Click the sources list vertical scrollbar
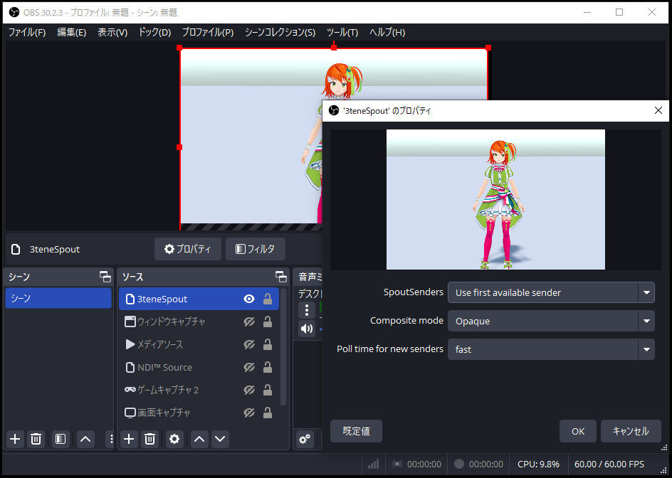Image resolution: width=672 pixels, height=478 pixels. [283, 346]
